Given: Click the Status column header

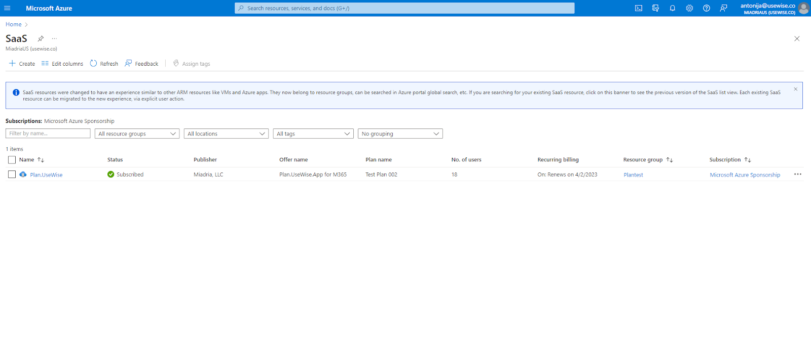Looking at the screenshot, I should click(115, 160).
